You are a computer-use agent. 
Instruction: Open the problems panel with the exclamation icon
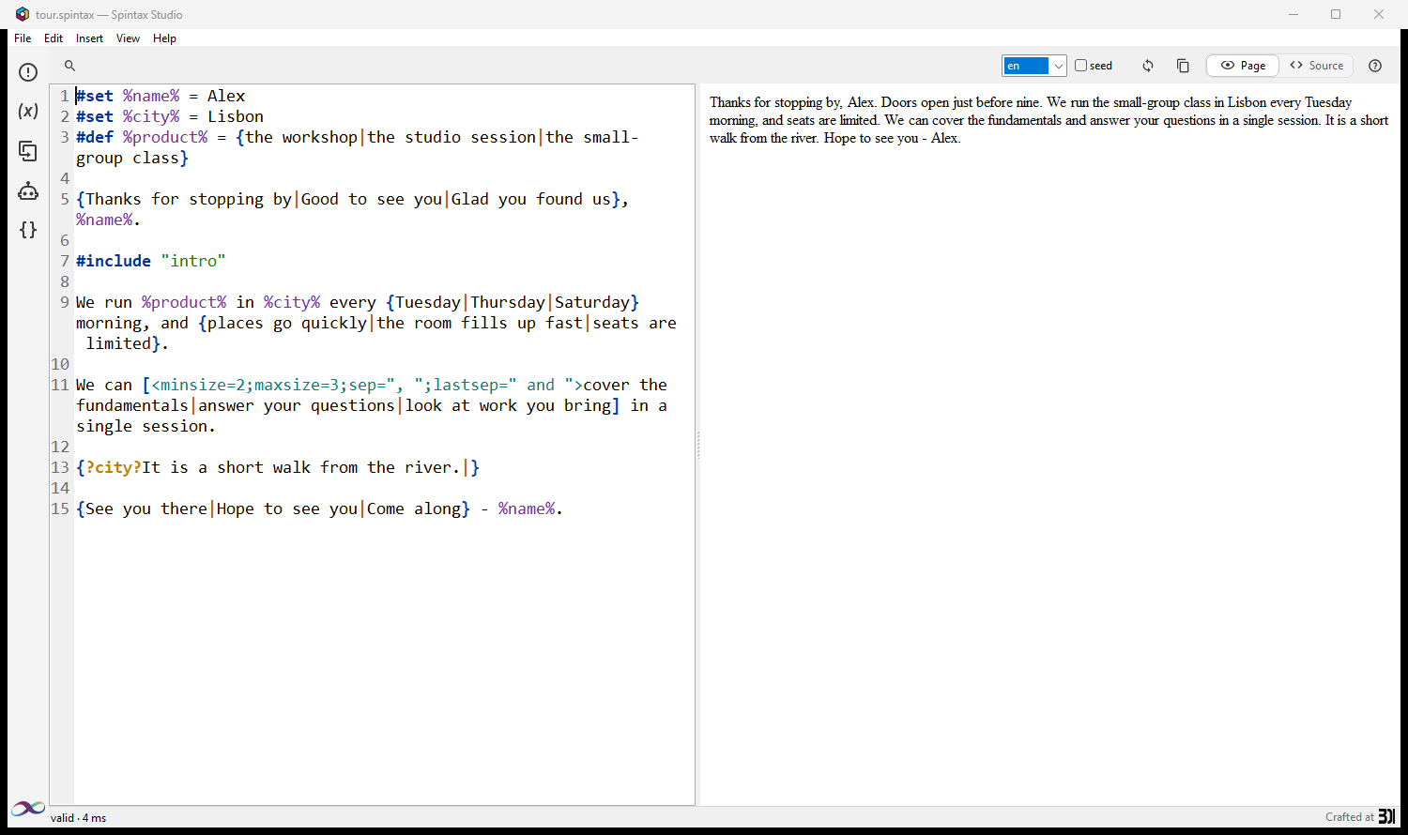(x=28, y=72)
